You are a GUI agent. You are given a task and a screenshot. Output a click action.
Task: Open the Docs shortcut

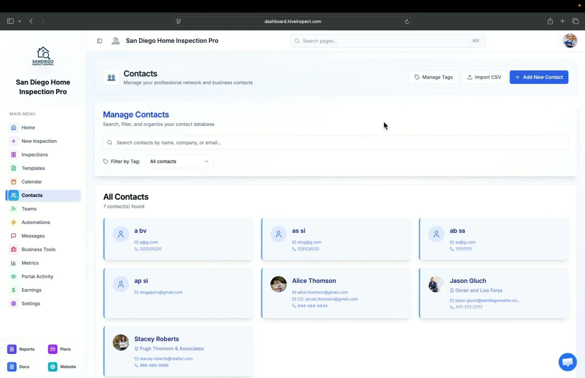coord(18,366)
